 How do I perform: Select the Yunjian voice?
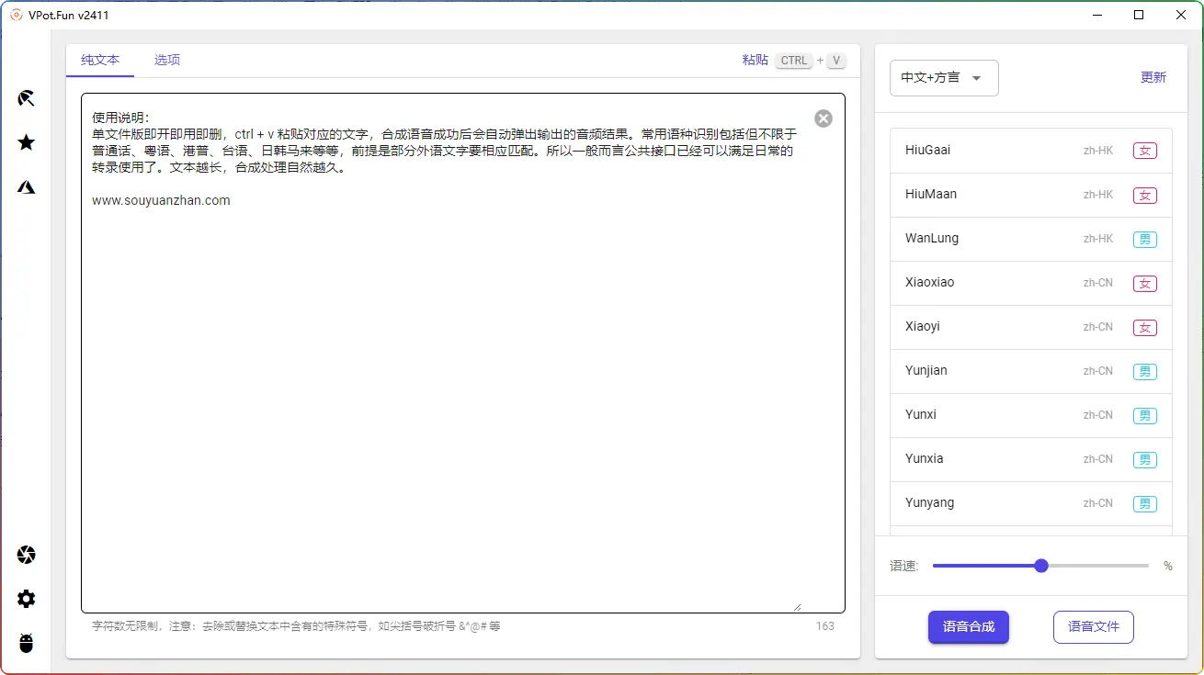(x=1031, y=371)
